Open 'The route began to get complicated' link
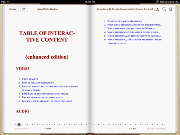180x135 pixels. (x=43, y=97)
